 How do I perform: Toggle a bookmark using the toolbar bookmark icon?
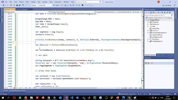[x=83, y=5]
